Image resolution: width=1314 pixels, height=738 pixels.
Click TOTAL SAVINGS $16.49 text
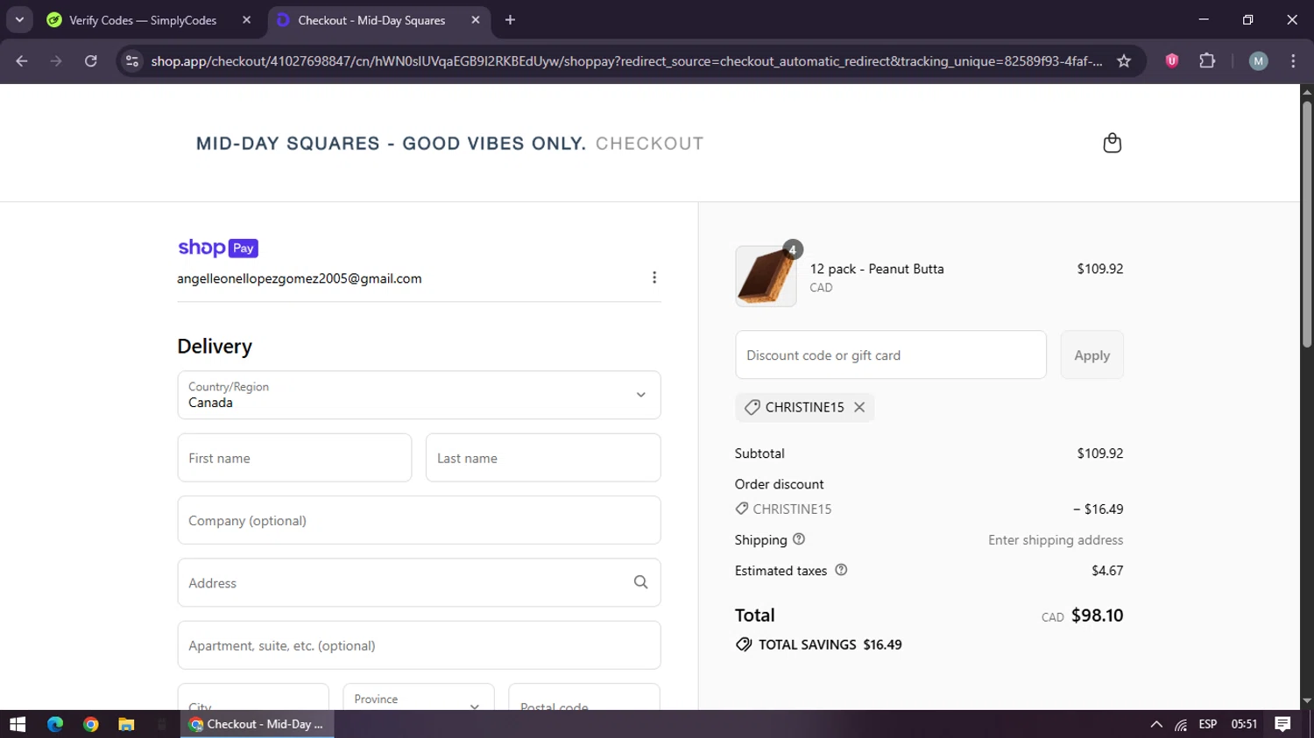click(830, 644)
